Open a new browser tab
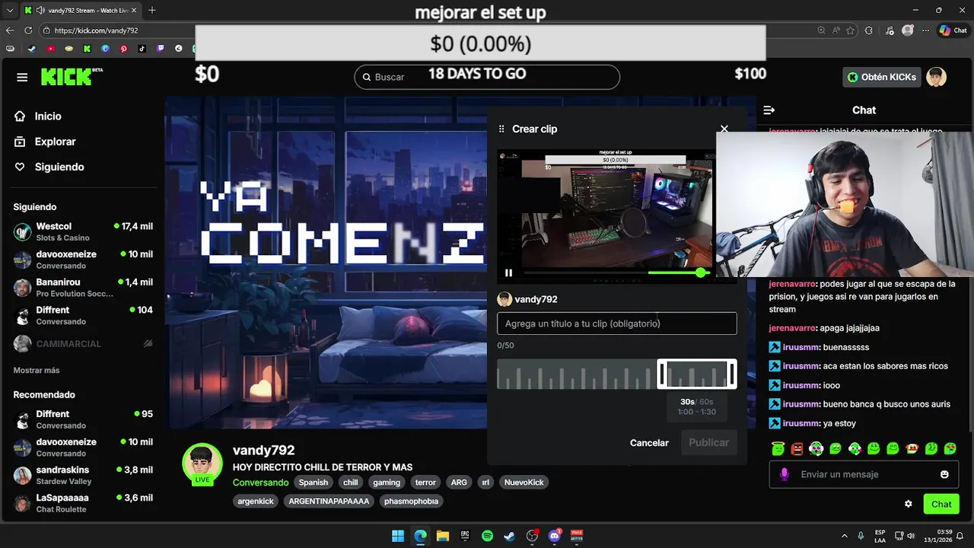This screenshot has height=548, width=974. 152,10
